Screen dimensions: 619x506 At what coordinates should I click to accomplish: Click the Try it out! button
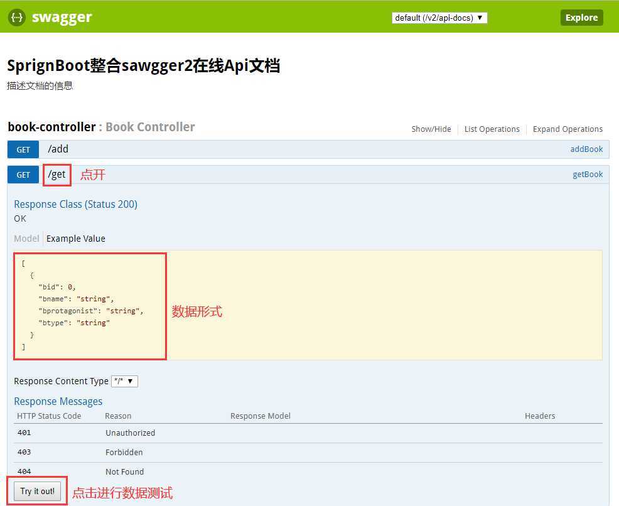38,491
